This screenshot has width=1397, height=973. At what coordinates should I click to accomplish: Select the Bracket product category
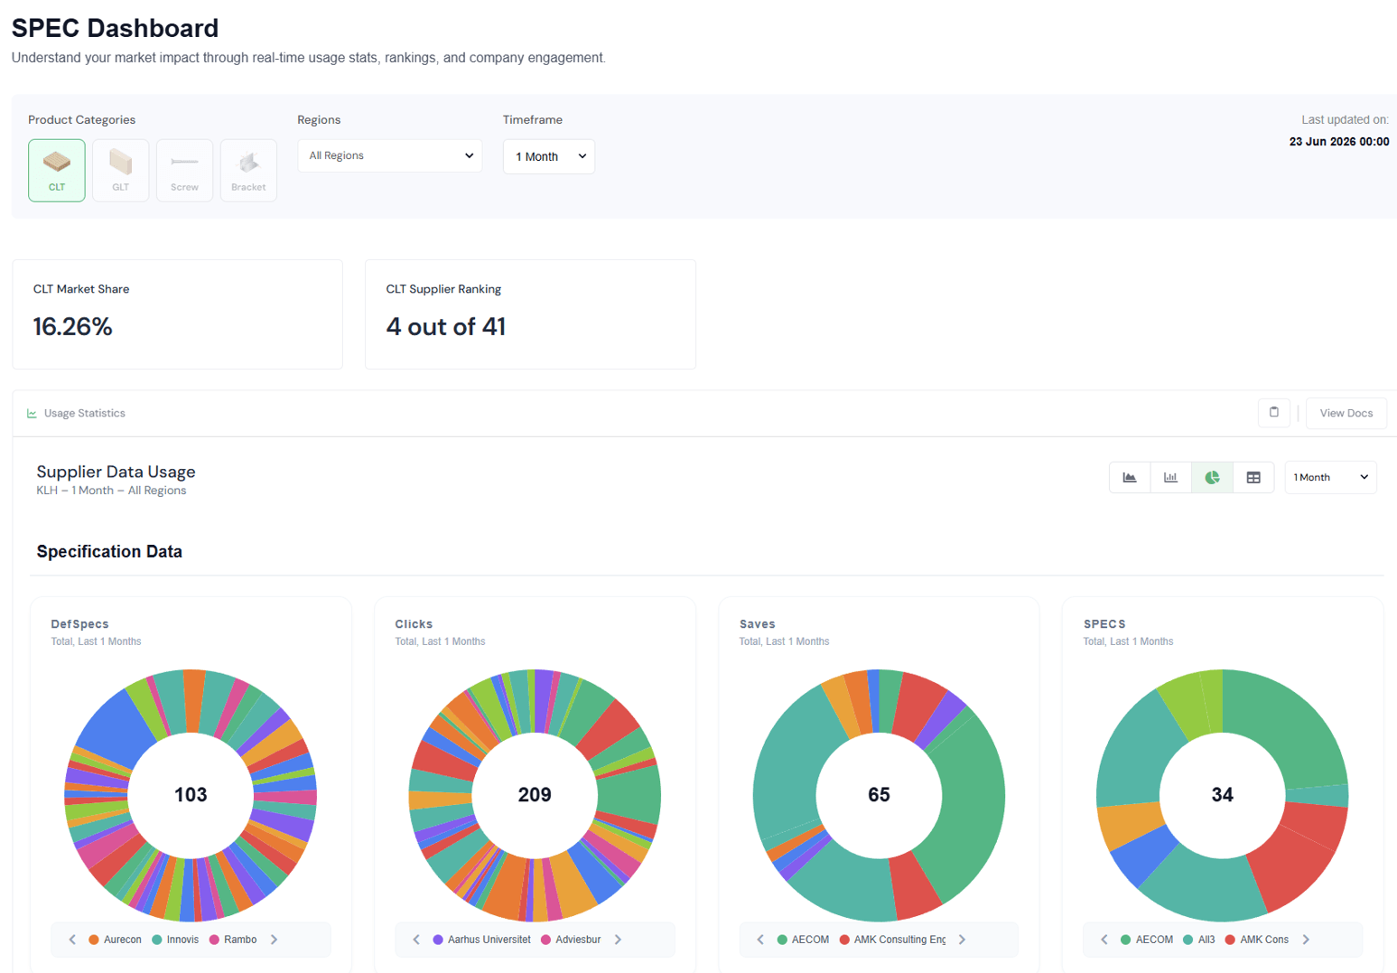248,170
